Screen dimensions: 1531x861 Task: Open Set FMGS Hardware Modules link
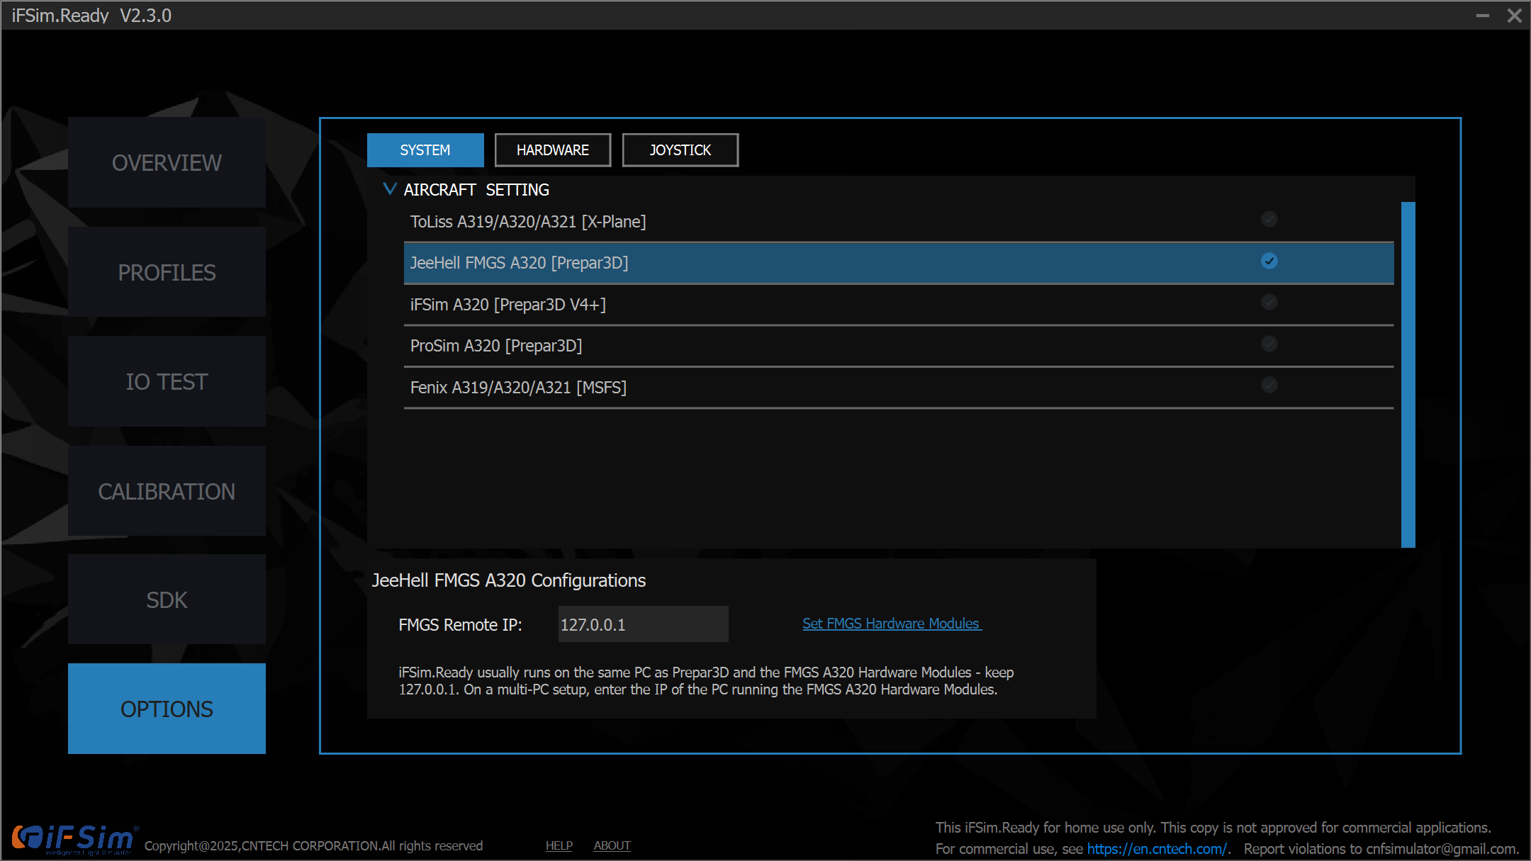click(892, 624)
